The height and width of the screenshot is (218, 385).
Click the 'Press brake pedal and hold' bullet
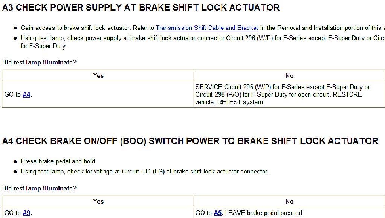[59, 161]
